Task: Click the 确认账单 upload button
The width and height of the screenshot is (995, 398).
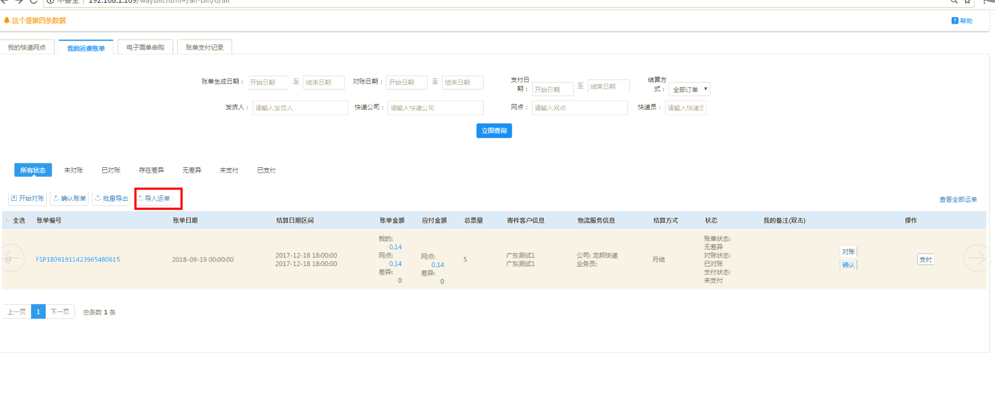Action: pos(69,199)
